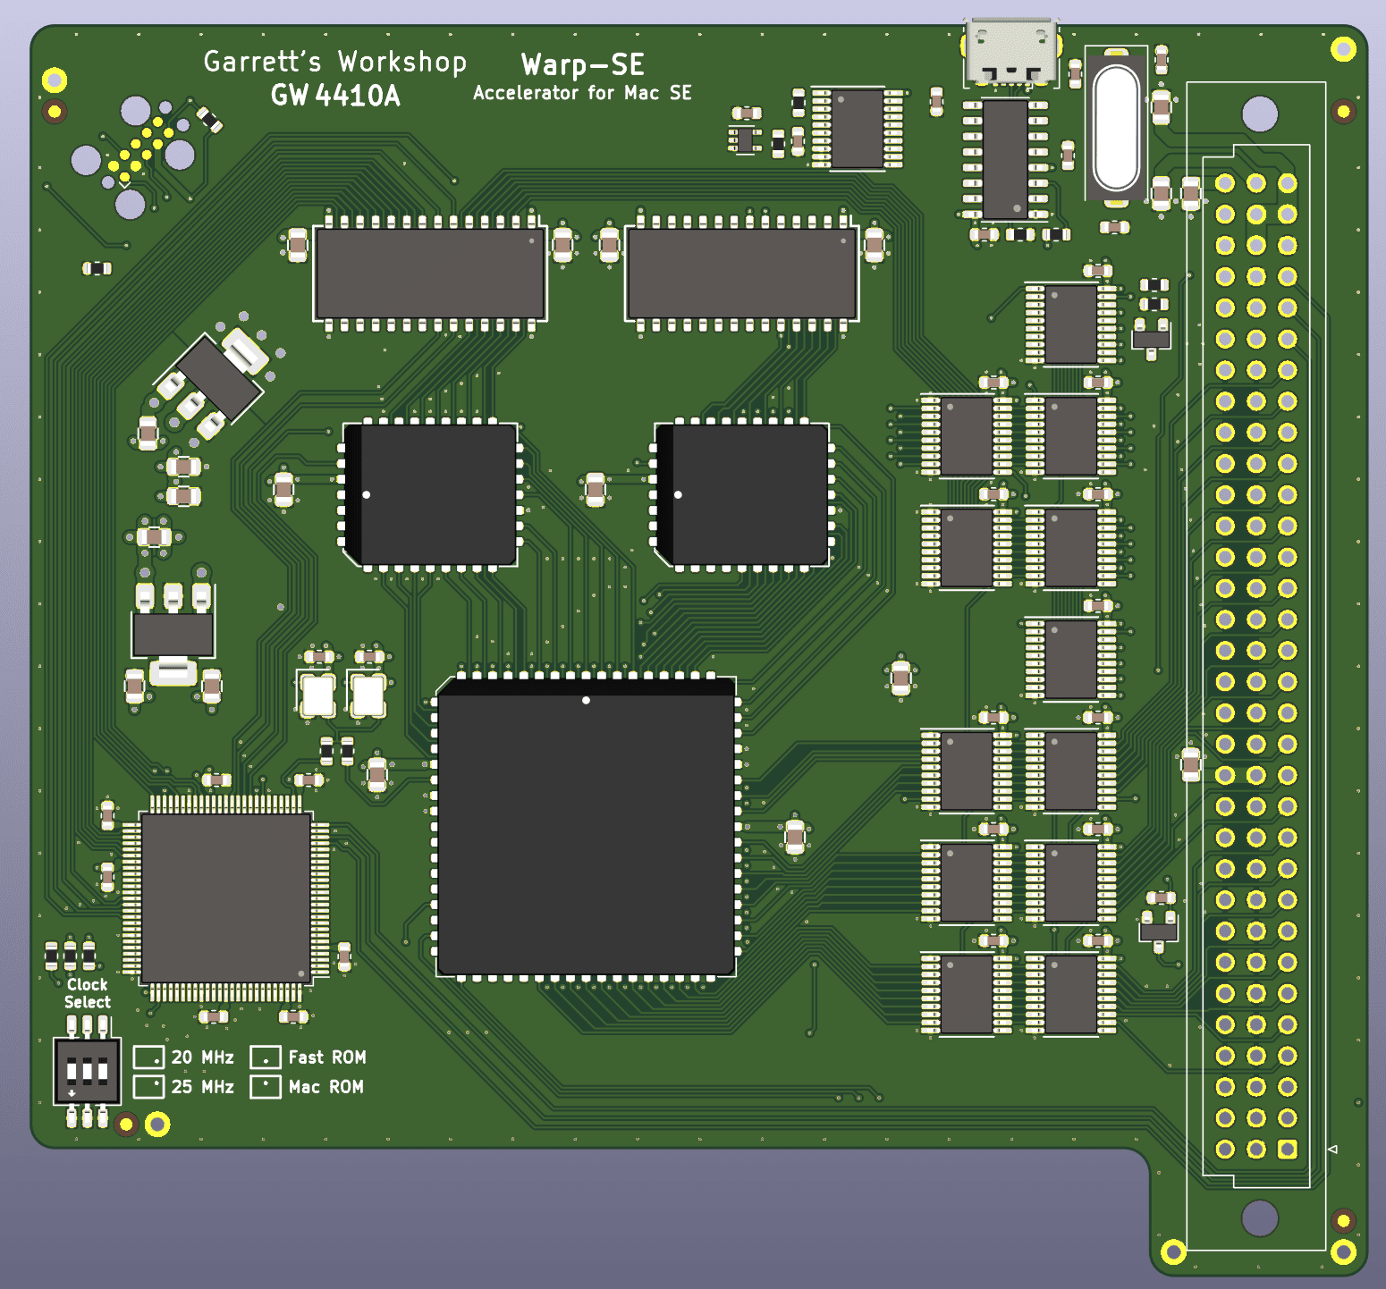Click the black DIP switch block
Viewport: 1386px width, 1289px height.
click(x=87, y=1069)
